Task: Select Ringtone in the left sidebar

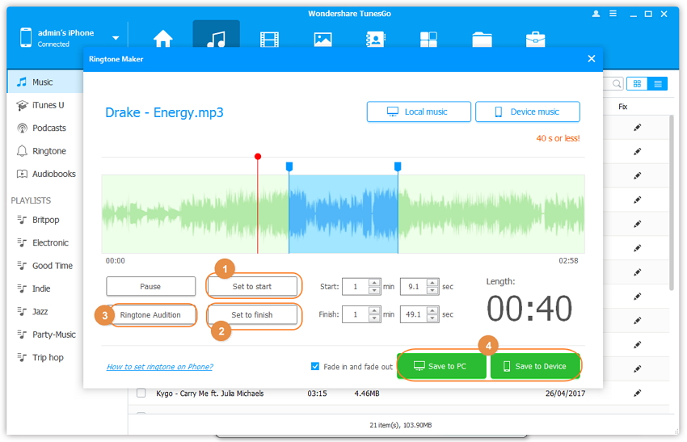Action: (x=48, y=151)
